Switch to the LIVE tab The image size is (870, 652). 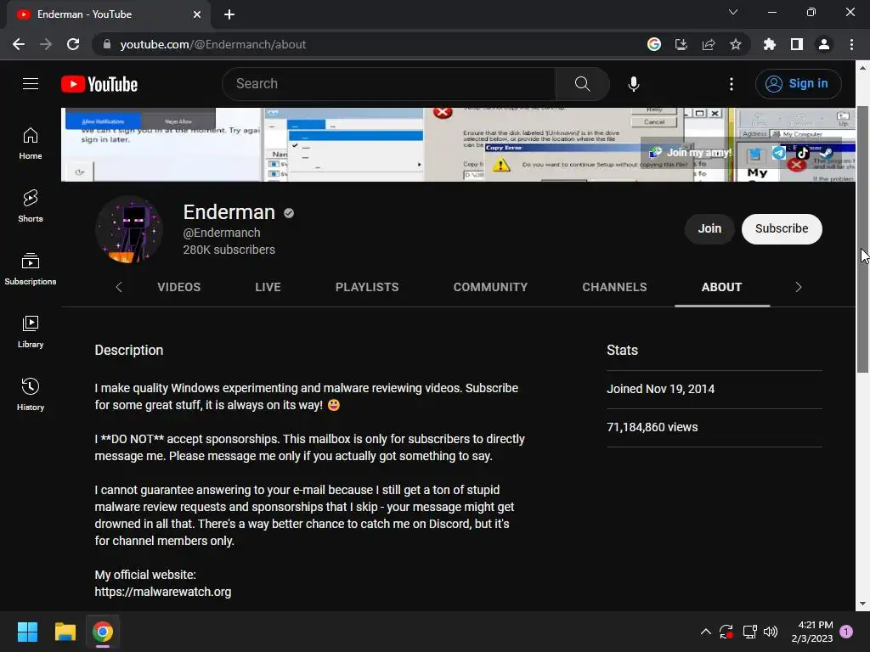point(268,287)
